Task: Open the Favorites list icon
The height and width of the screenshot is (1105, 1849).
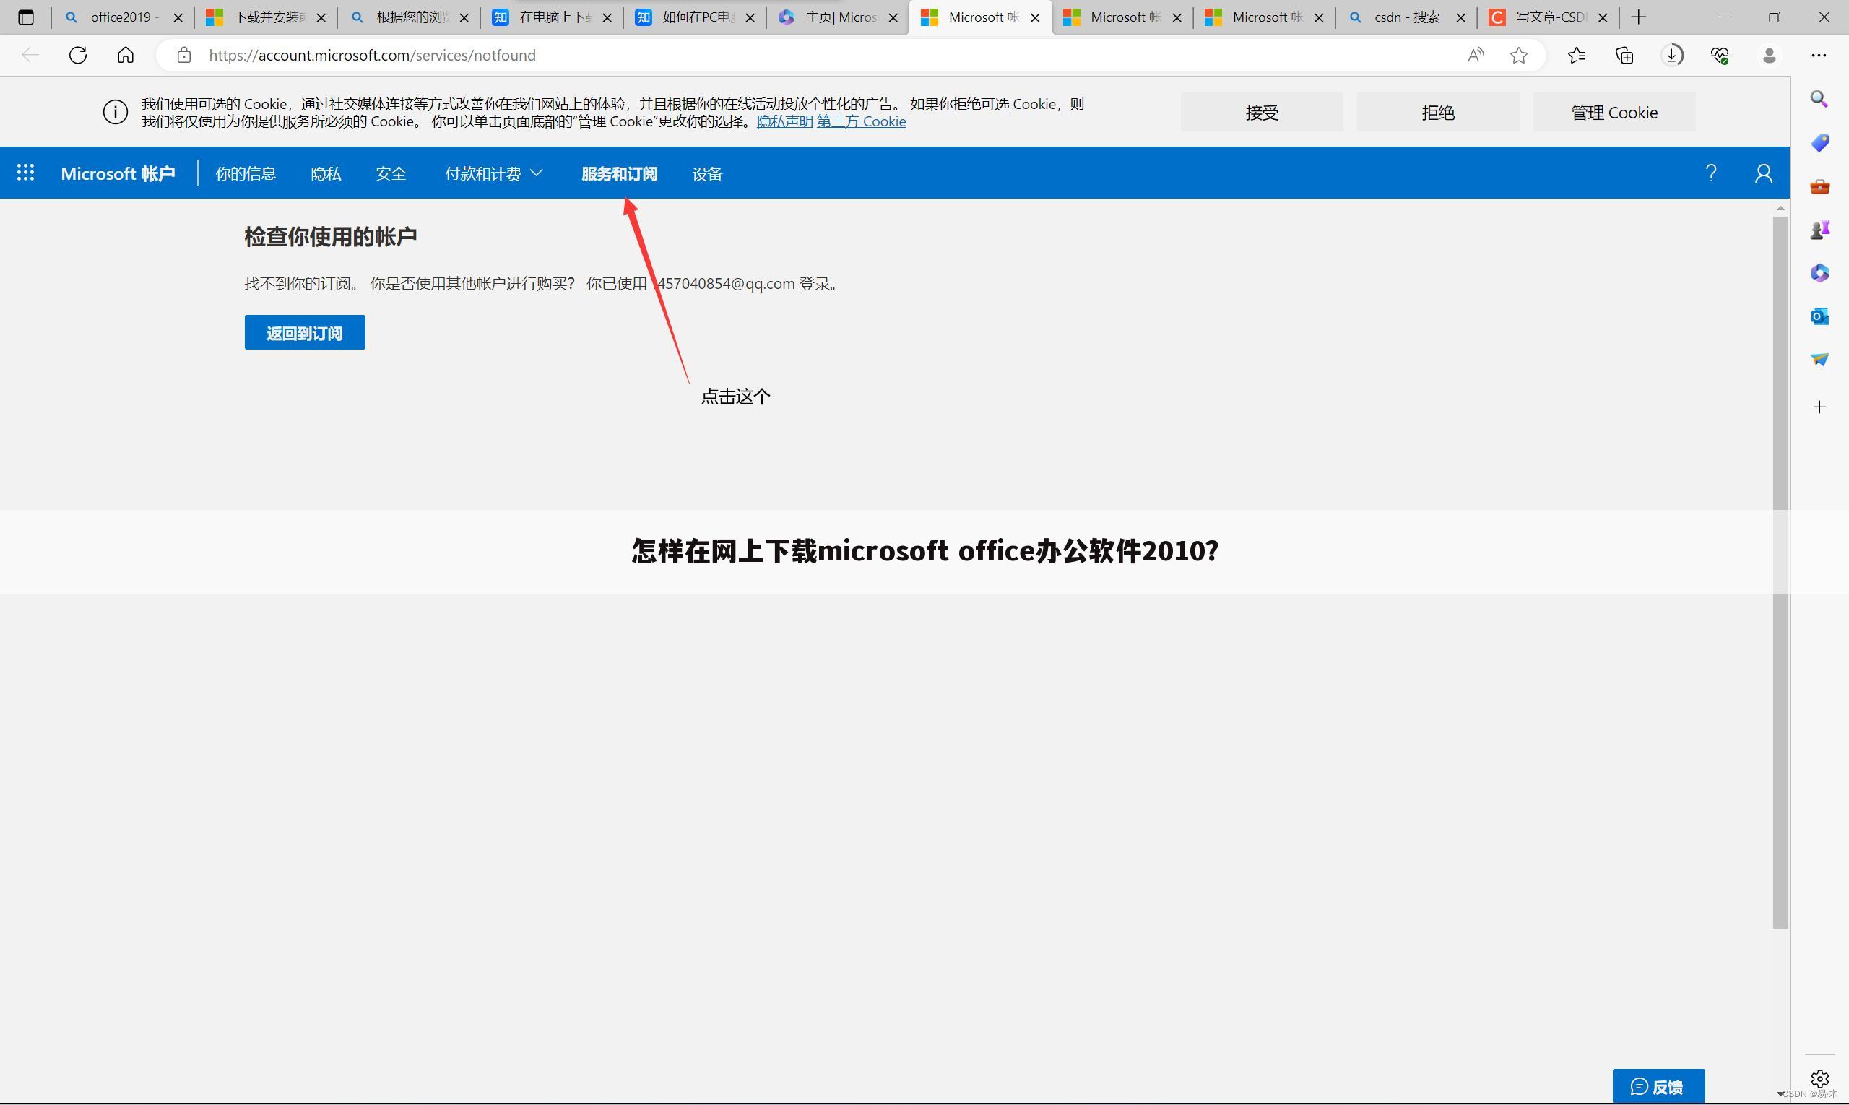Action: [x=1577, y=55]
